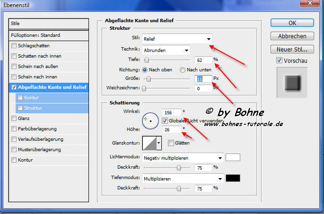
Task: Open the Technik dropdown showing Abrunden
Action: point(166,50)
